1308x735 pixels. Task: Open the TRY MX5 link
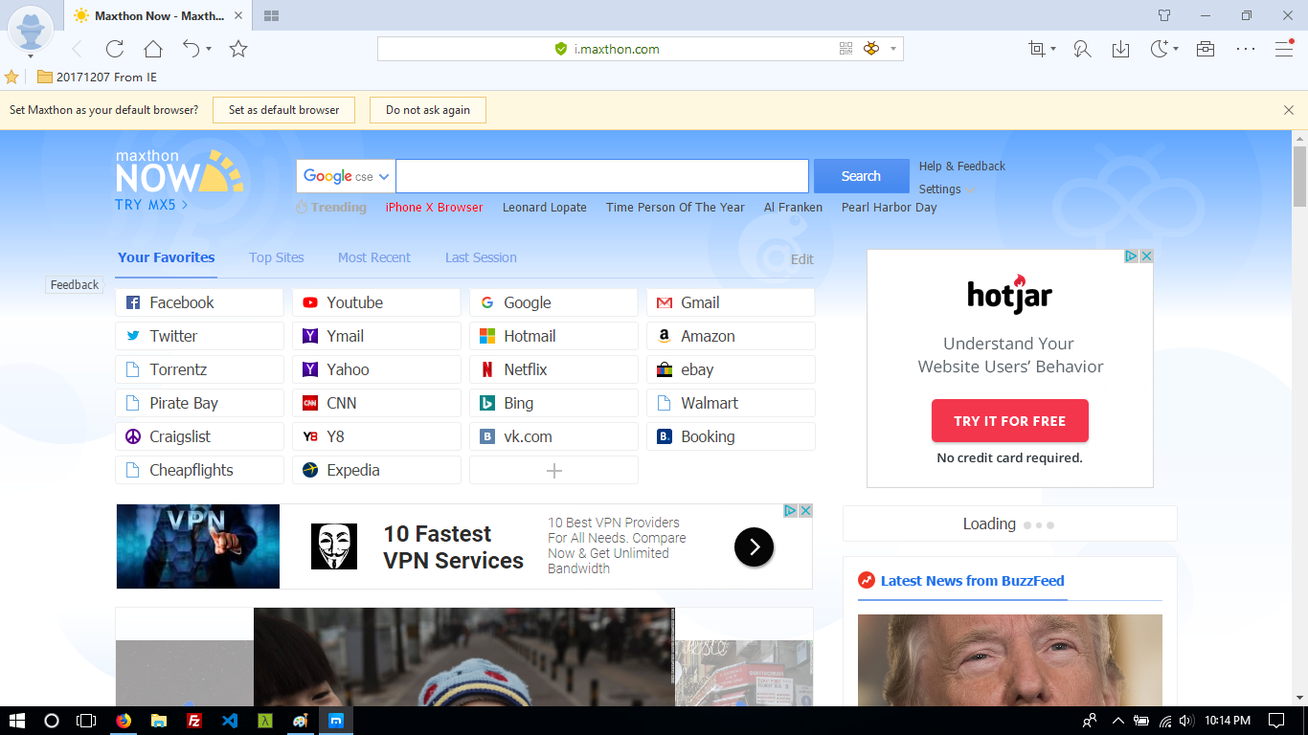tap(151, 205)
